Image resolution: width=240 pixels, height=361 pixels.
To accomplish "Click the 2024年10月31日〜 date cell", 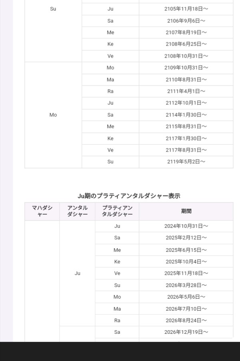I will 186,226.
